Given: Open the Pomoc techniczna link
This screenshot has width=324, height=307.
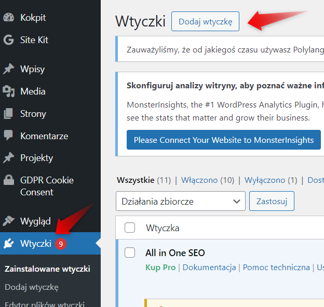Looking at the screenshot, I should tap(276, 268).
